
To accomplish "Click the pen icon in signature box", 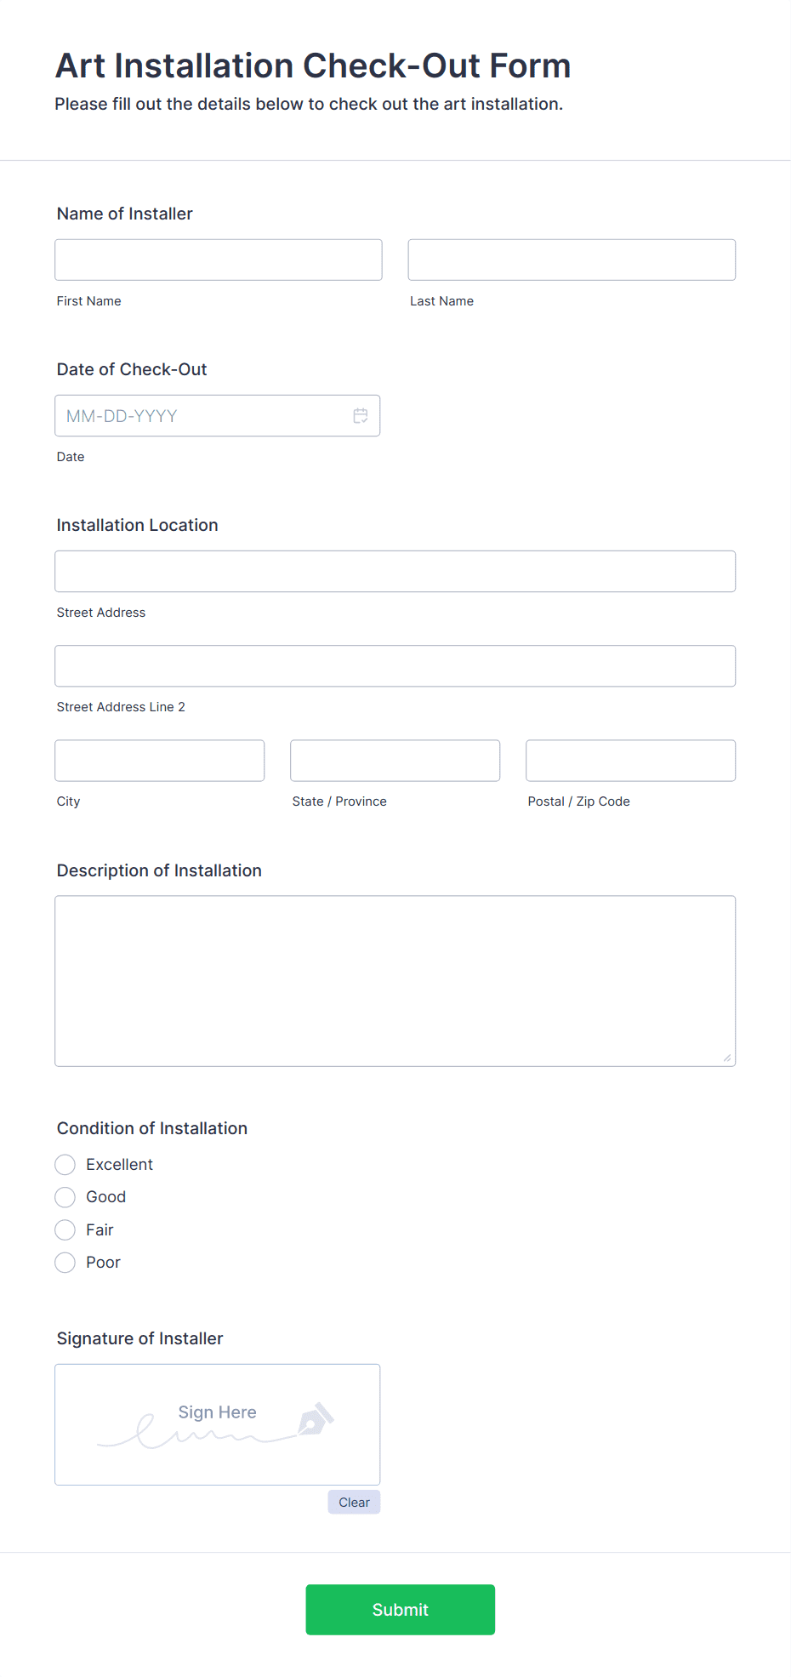I will 316,1419.
